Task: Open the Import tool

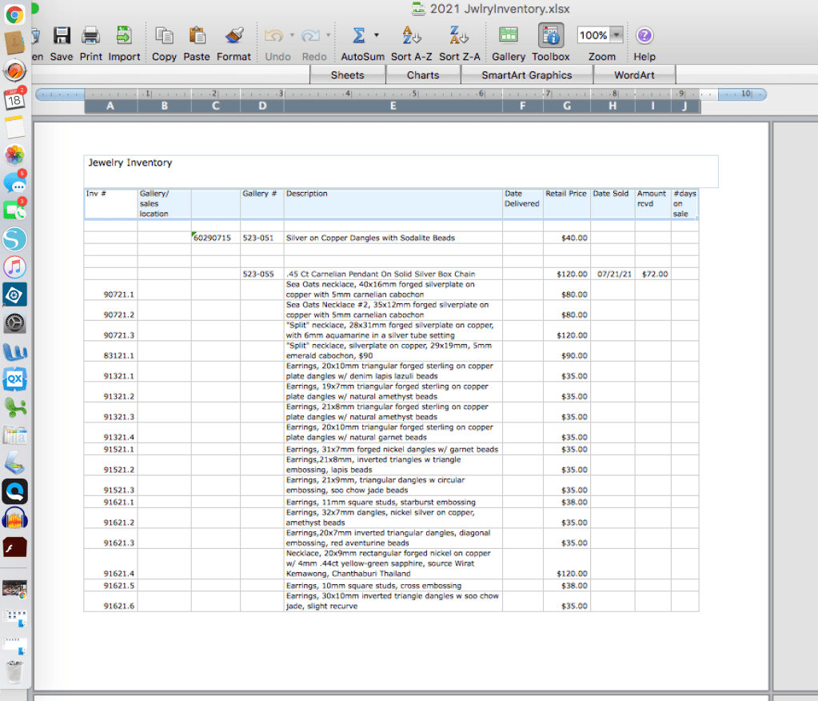Action: tap(124, 36)
